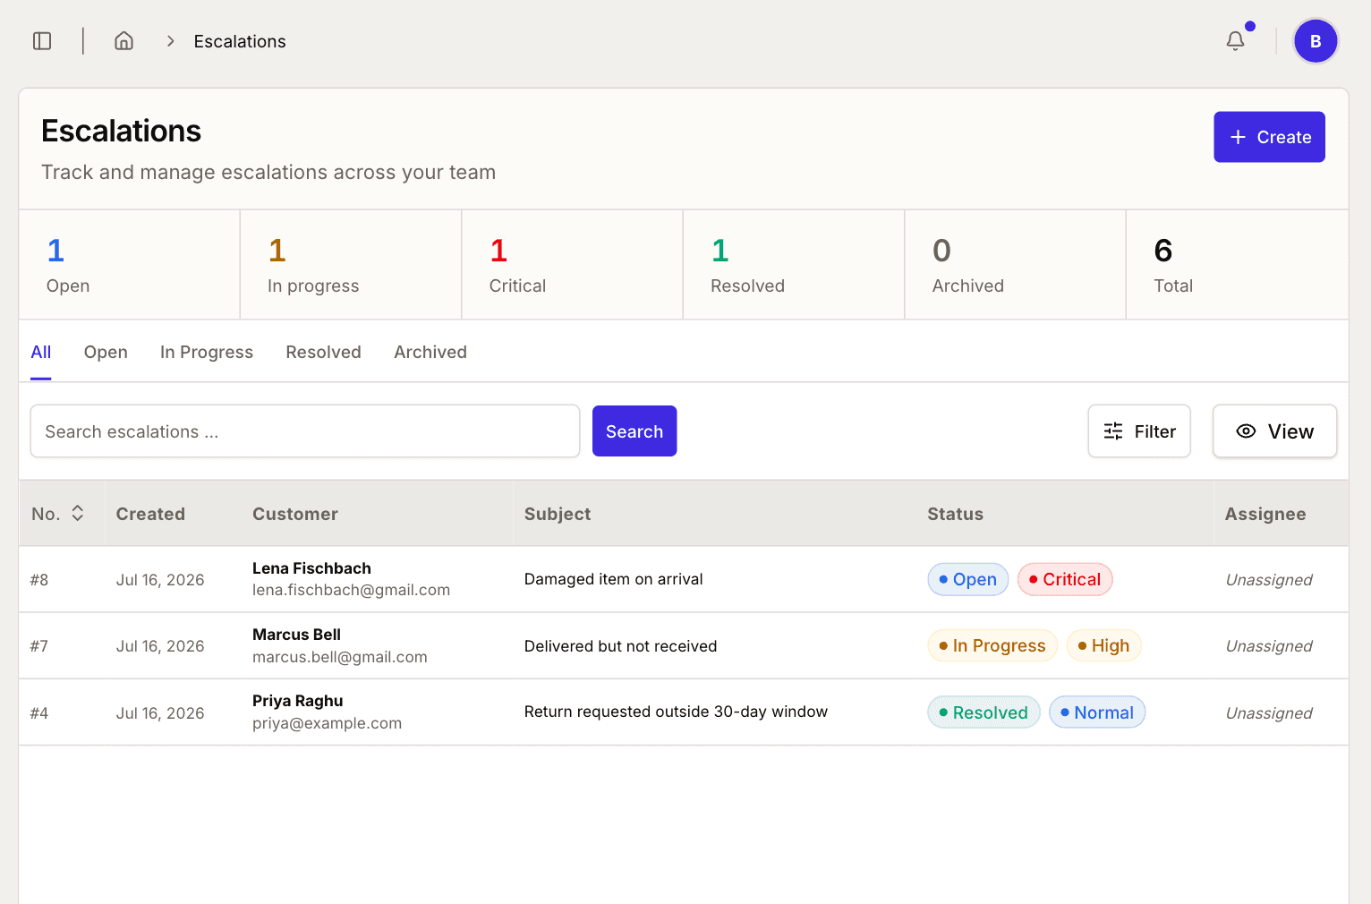Click email lena.fischbach@gmail.com
This screenshot has height=904, width=1371.
351,591
